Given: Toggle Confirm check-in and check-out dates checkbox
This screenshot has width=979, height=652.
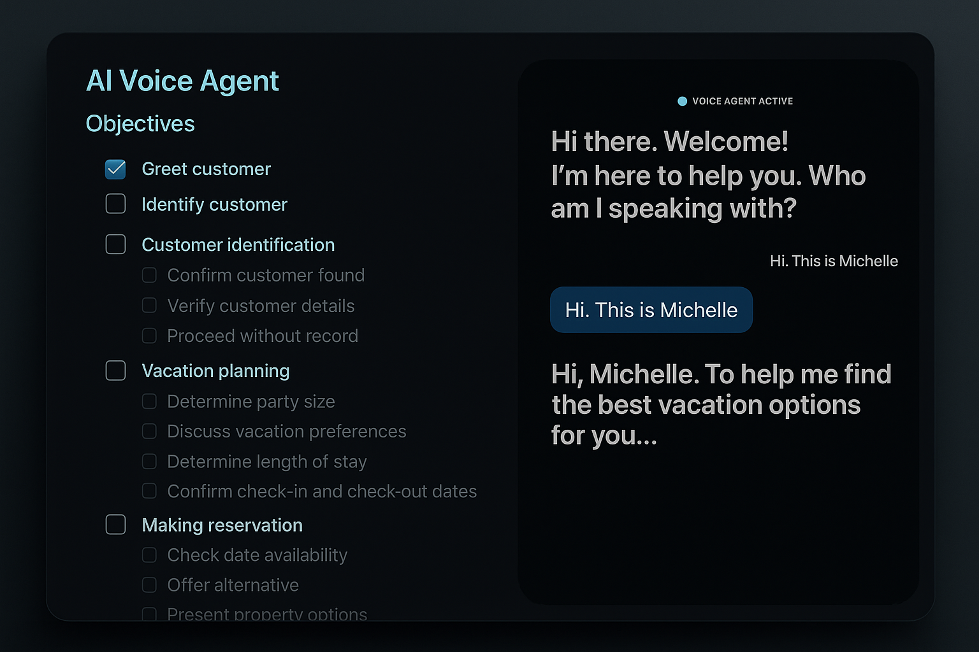Looking at the screenshot, I should pyautogui.click(x=149, y=491).
